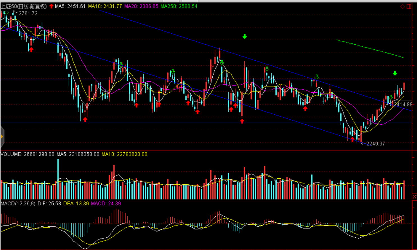Image resolution: width=417 pixels, height=250 pixels.
Task: Click the hollow green arrow at chart top-left
Action: point(6,12)
